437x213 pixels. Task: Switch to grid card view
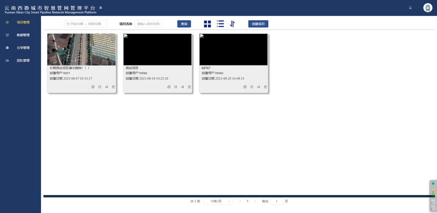208,24
